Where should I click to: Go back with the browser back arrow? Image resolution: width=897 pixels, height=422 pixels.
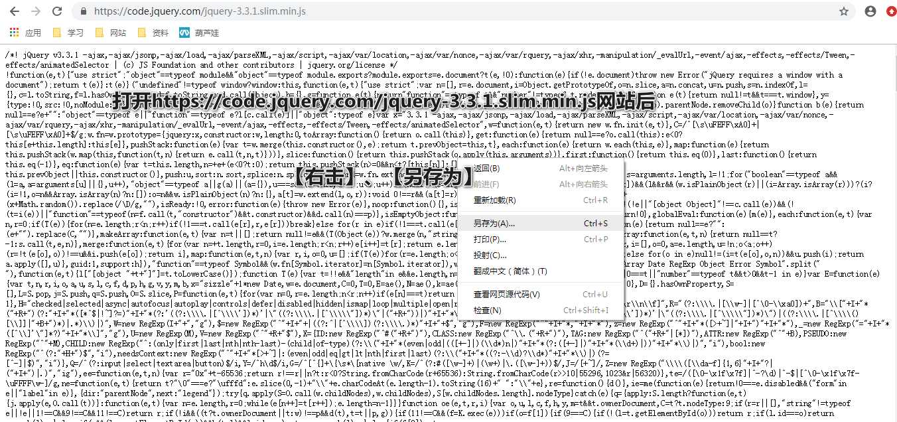[15, 11]
